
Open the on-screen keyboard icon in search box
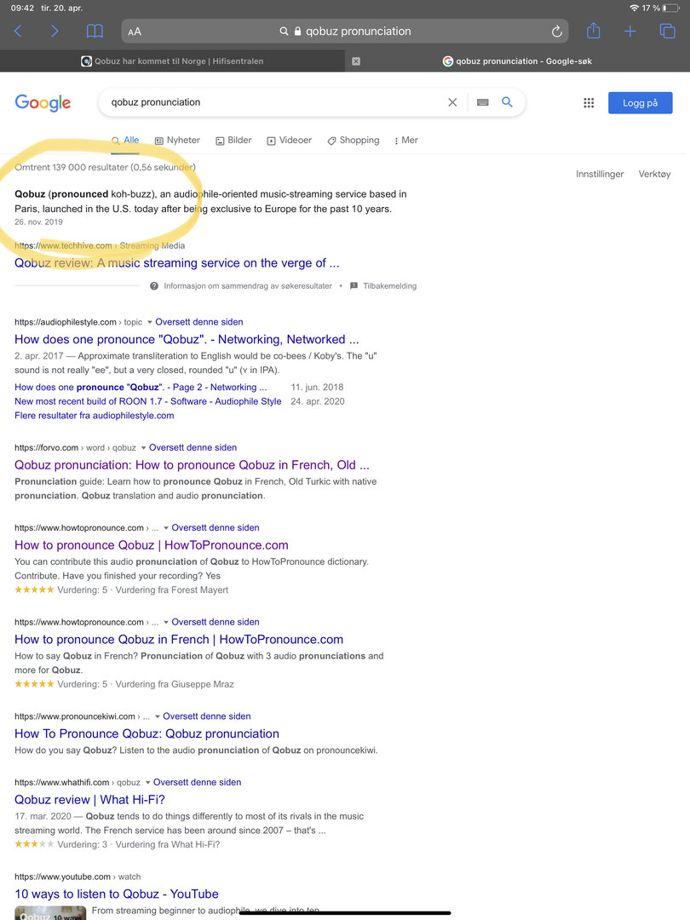click(x=483, y=102)
